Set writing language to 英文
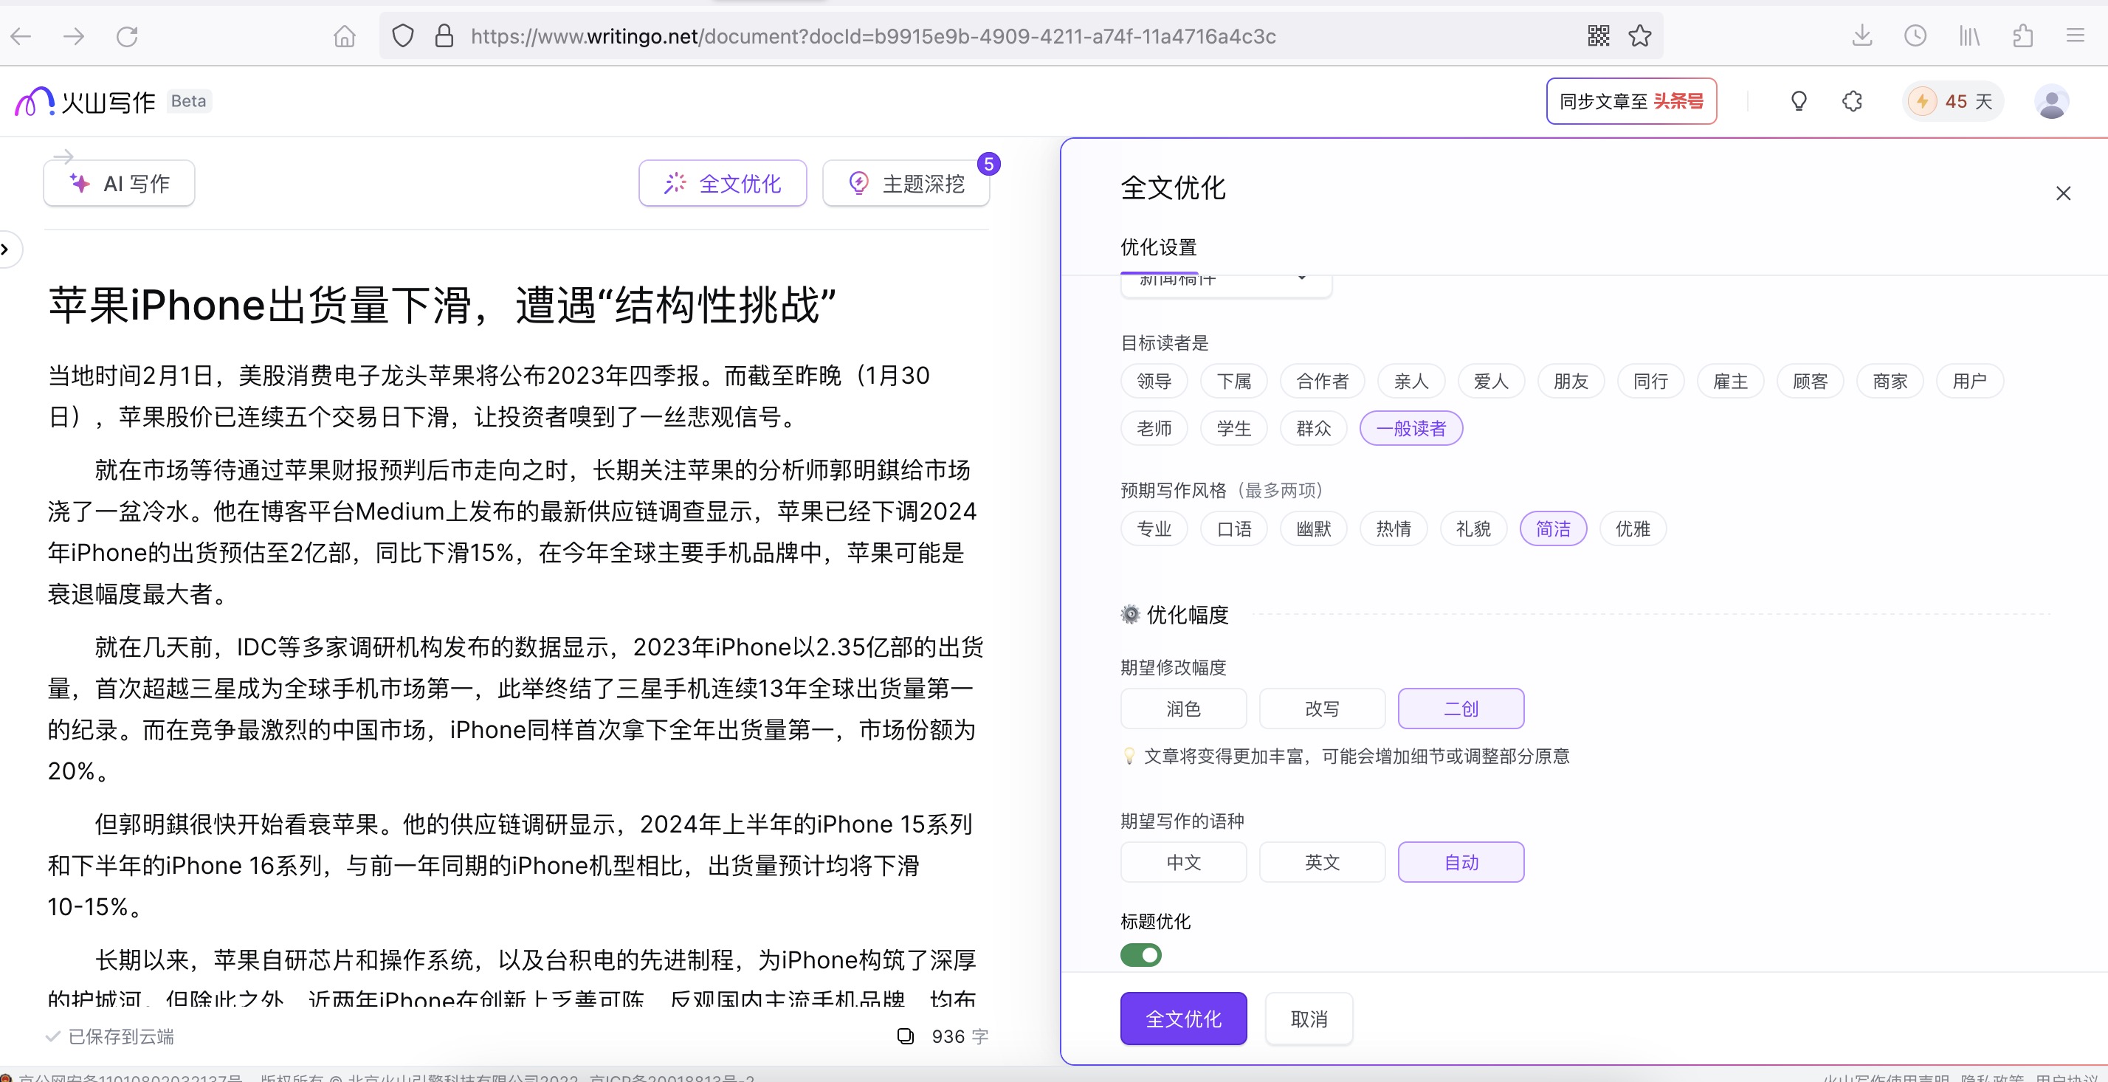 (1322, 862)
